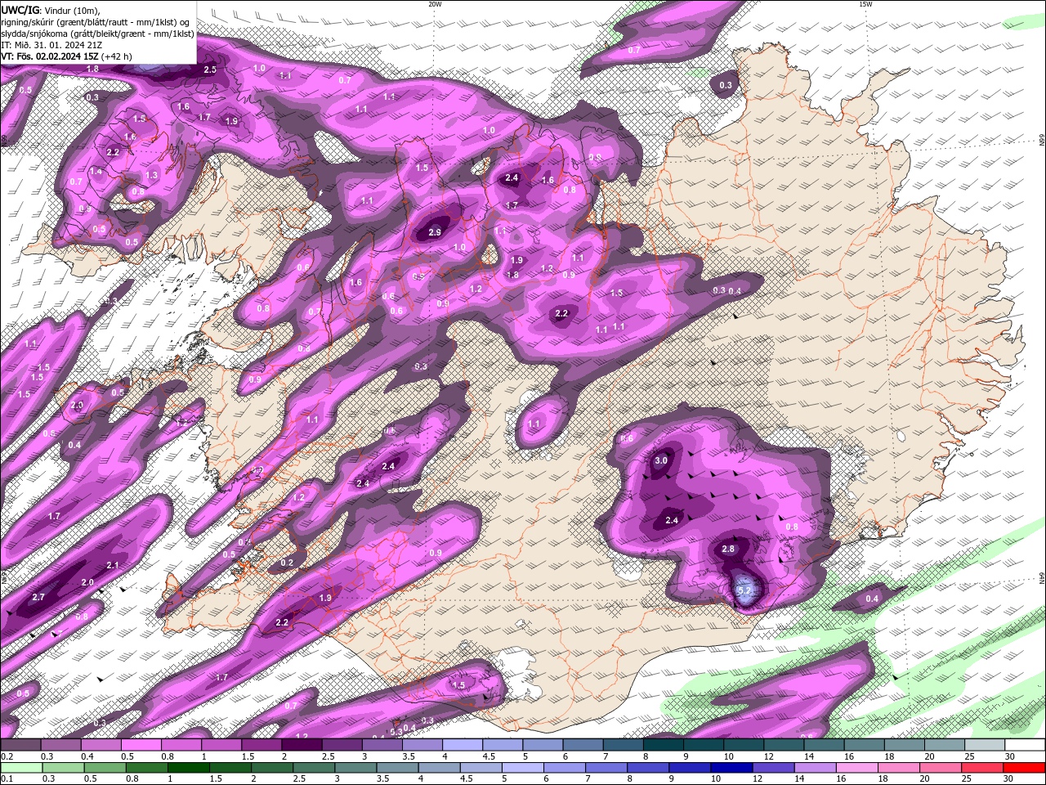Select the upper-scale swatch starting at 1.5
This screenshot has width=1046, height=785.
click(261, 745)
